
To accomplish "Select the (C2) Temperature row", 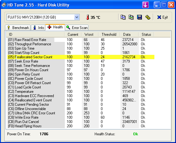I will [x=81, y=92].
